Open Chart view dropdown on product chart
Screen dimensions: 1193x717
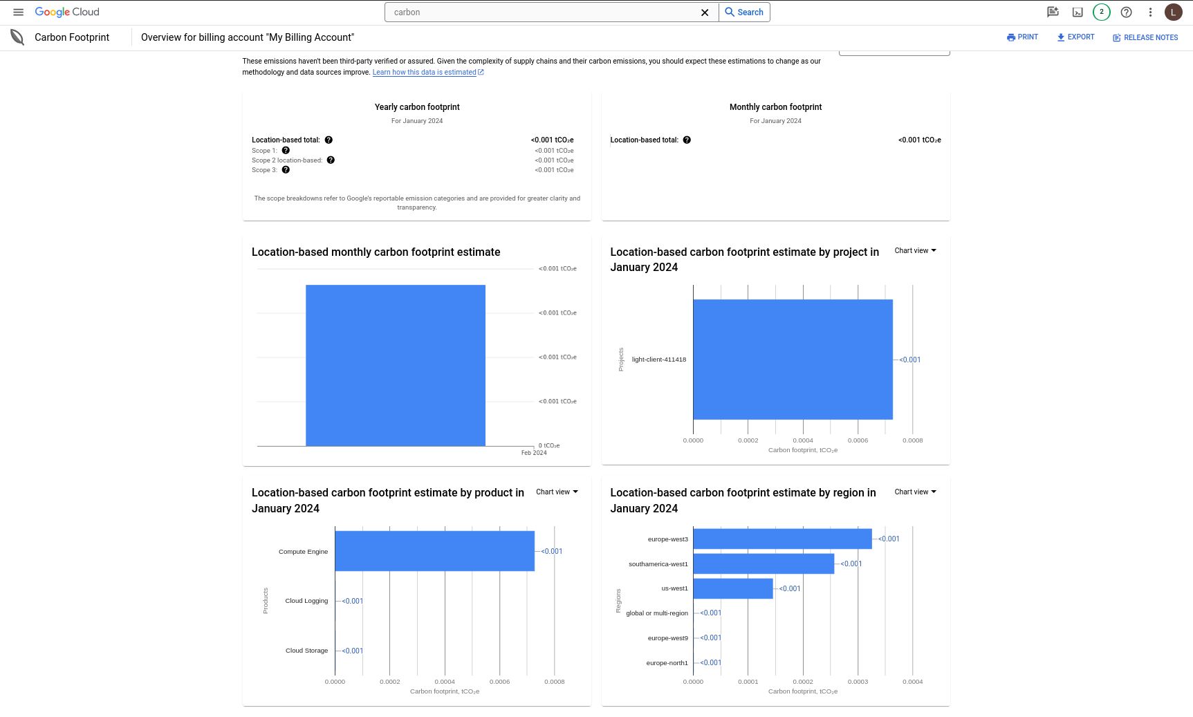pyautogui.click(x=557, y=492)
